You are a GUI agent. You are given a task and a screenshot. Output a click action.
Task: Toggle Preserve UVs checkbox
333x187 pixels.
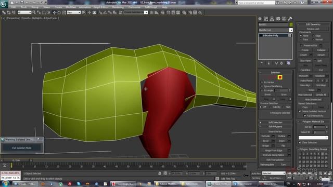pos(301,45)
